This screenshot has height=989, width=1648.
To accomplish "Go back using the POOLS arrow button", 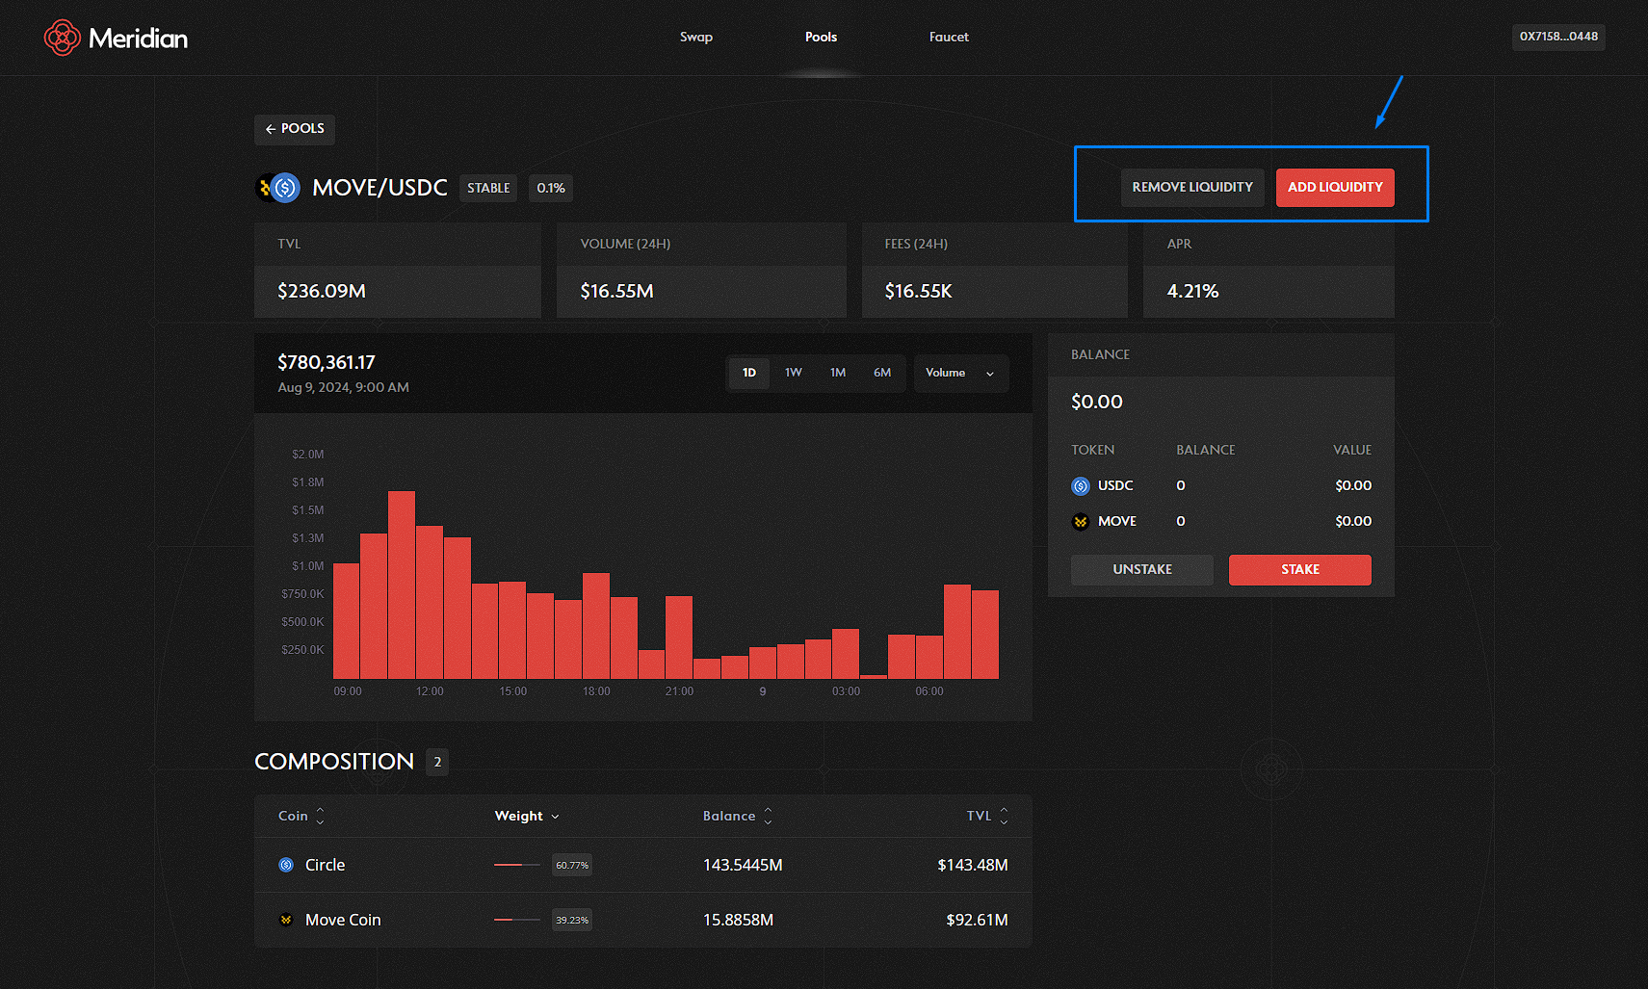I will click(x=295, y=129).
